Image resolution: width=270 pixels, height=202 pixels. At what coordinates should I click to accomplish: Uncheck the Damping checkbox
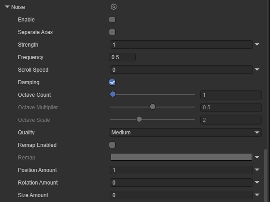point(112,82)
